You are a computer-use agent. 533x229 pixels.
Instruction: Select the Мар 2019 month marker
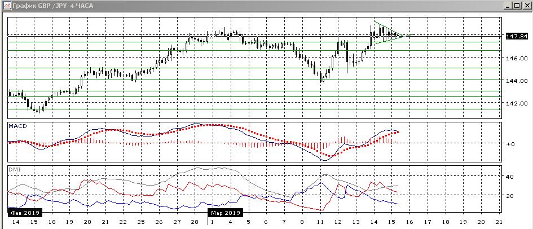point(226,213)
